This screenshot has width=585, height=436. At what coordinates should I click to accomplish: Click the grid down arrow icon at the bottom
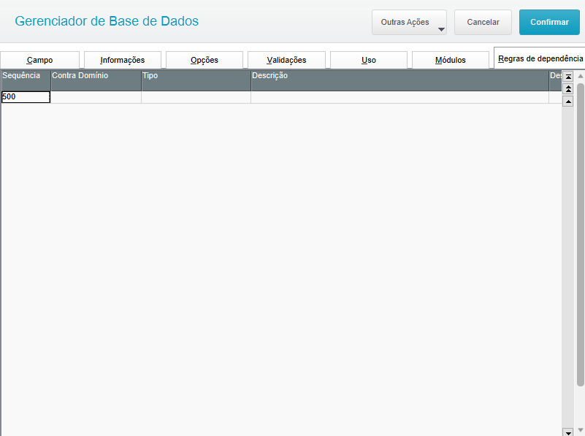(x=568, y=432)
